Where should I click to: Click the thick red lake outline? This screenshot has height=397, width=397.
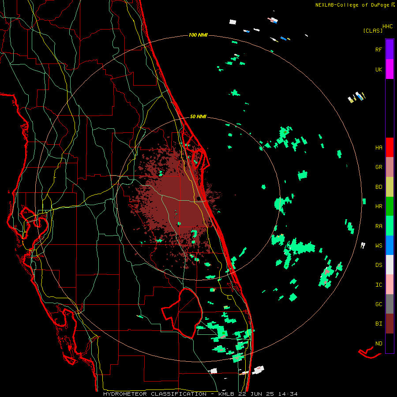182,313
